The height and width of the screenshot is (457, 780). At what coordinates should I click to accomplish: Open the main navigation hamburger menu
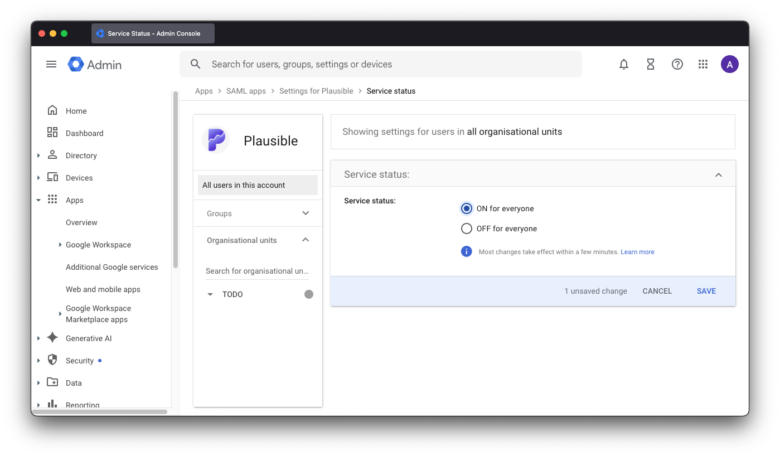tap(51, 64)
